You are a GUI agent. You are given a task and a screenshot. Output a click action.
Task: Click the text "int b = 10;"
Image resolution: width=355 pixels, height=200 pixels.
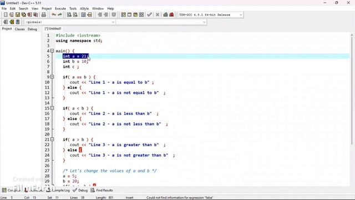click(75, 62)
